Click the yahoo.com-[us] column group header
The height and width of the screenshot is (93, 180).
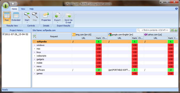(161, 35)
